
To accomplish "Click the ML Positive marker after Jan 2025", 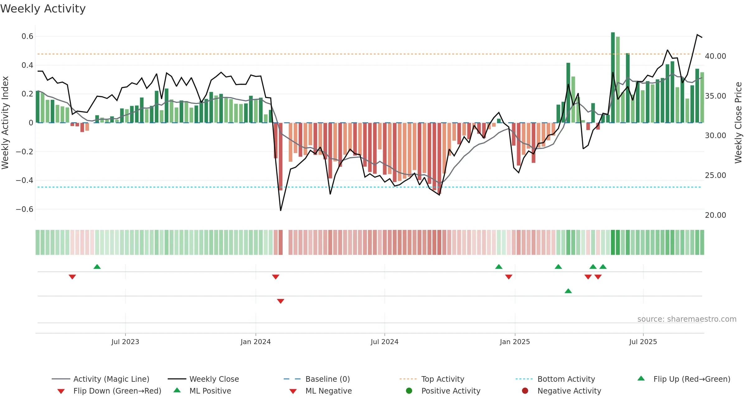I will pos(568,291).
